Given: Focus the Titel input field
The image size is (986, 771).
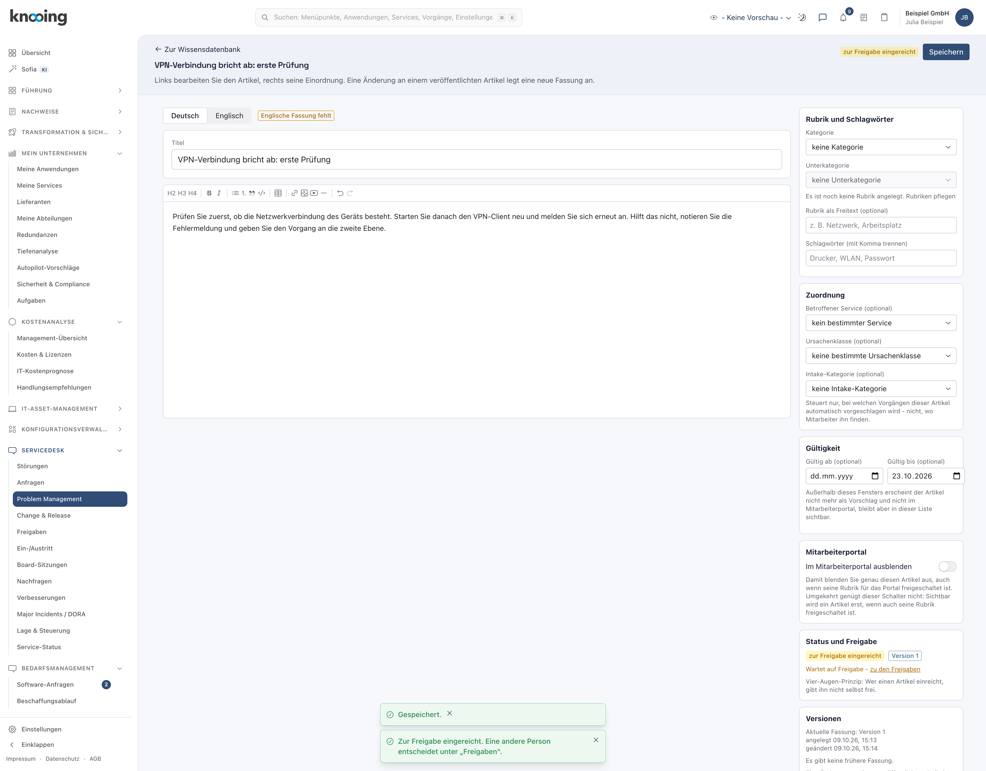Looking at the screenshot, I should coord(476,160).
